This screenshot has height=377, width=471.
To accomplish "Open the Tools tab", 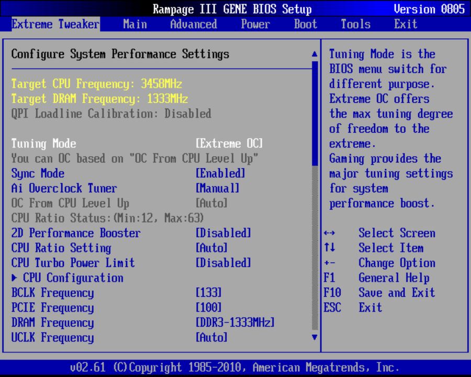I will coord(356,24).
